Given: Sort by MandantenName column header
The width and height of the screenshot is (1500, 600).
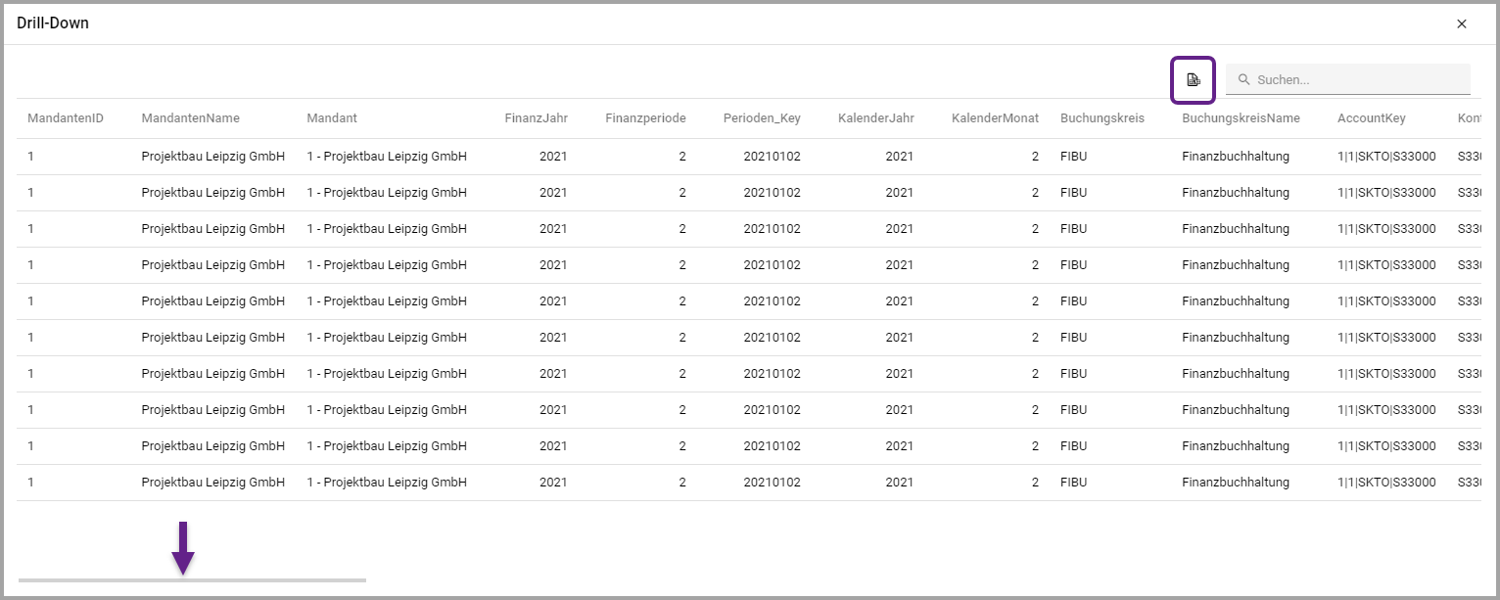Looking at the screenshot, I should tap(190, 118).
